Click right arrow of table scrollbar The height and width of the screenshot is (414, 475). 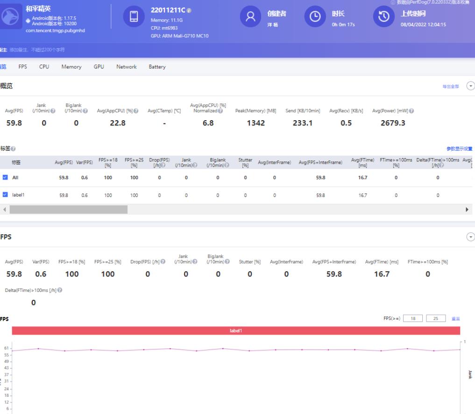(x=467, y=210)
